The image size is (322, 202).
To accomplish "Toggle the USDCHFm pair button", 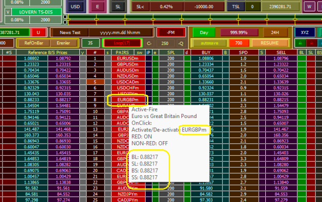I will (x=128, y=88).
